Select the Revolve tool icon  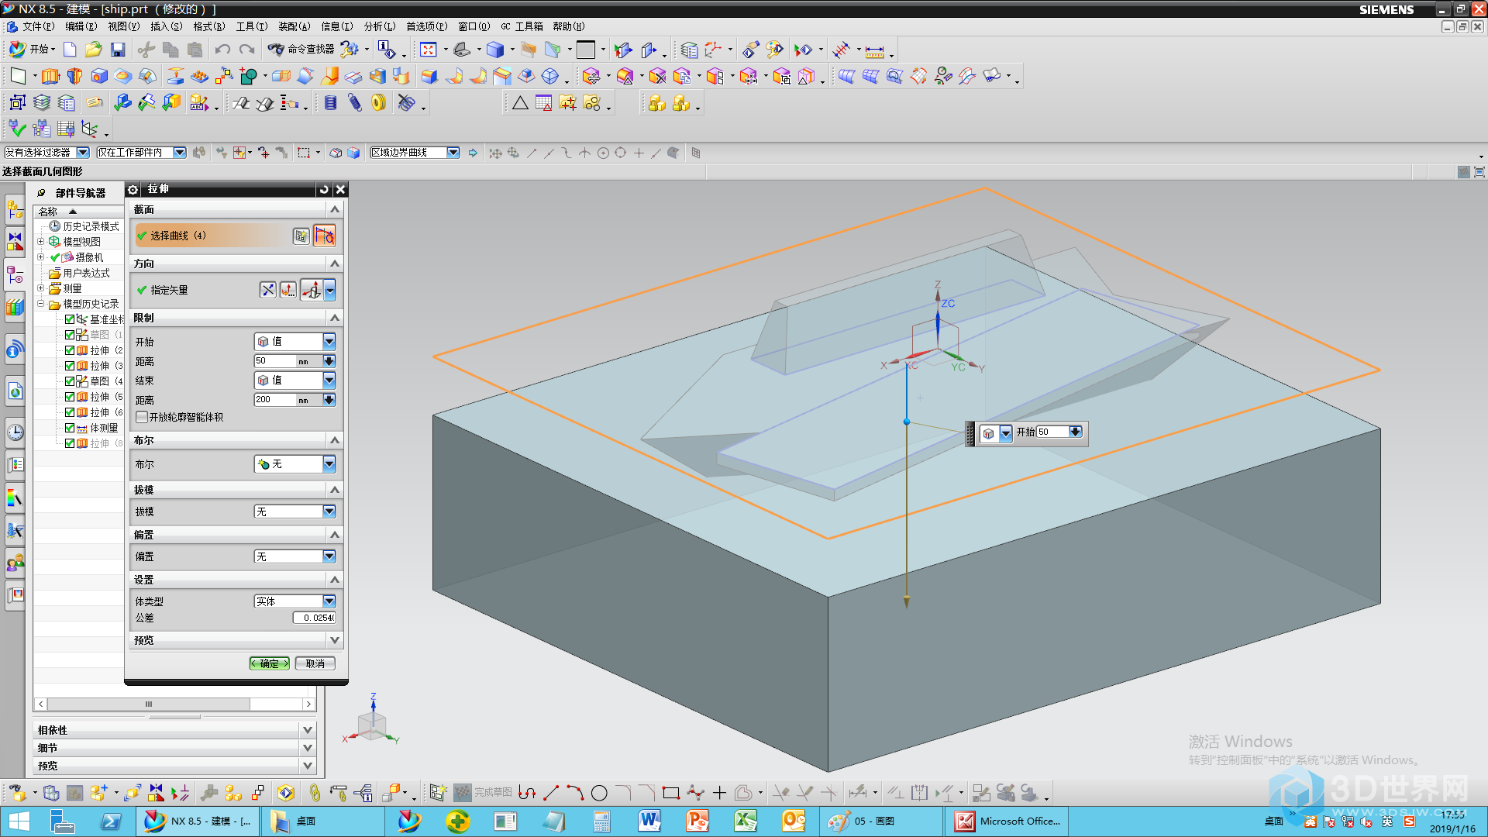point(75,76)
